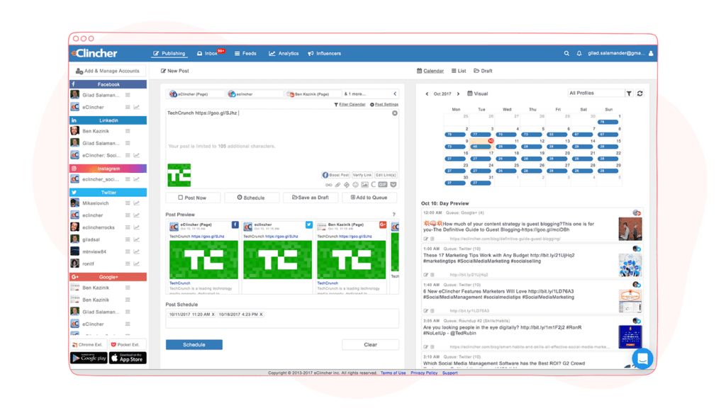
Task: Select the Calendar view tab
Action: (430, 71)
